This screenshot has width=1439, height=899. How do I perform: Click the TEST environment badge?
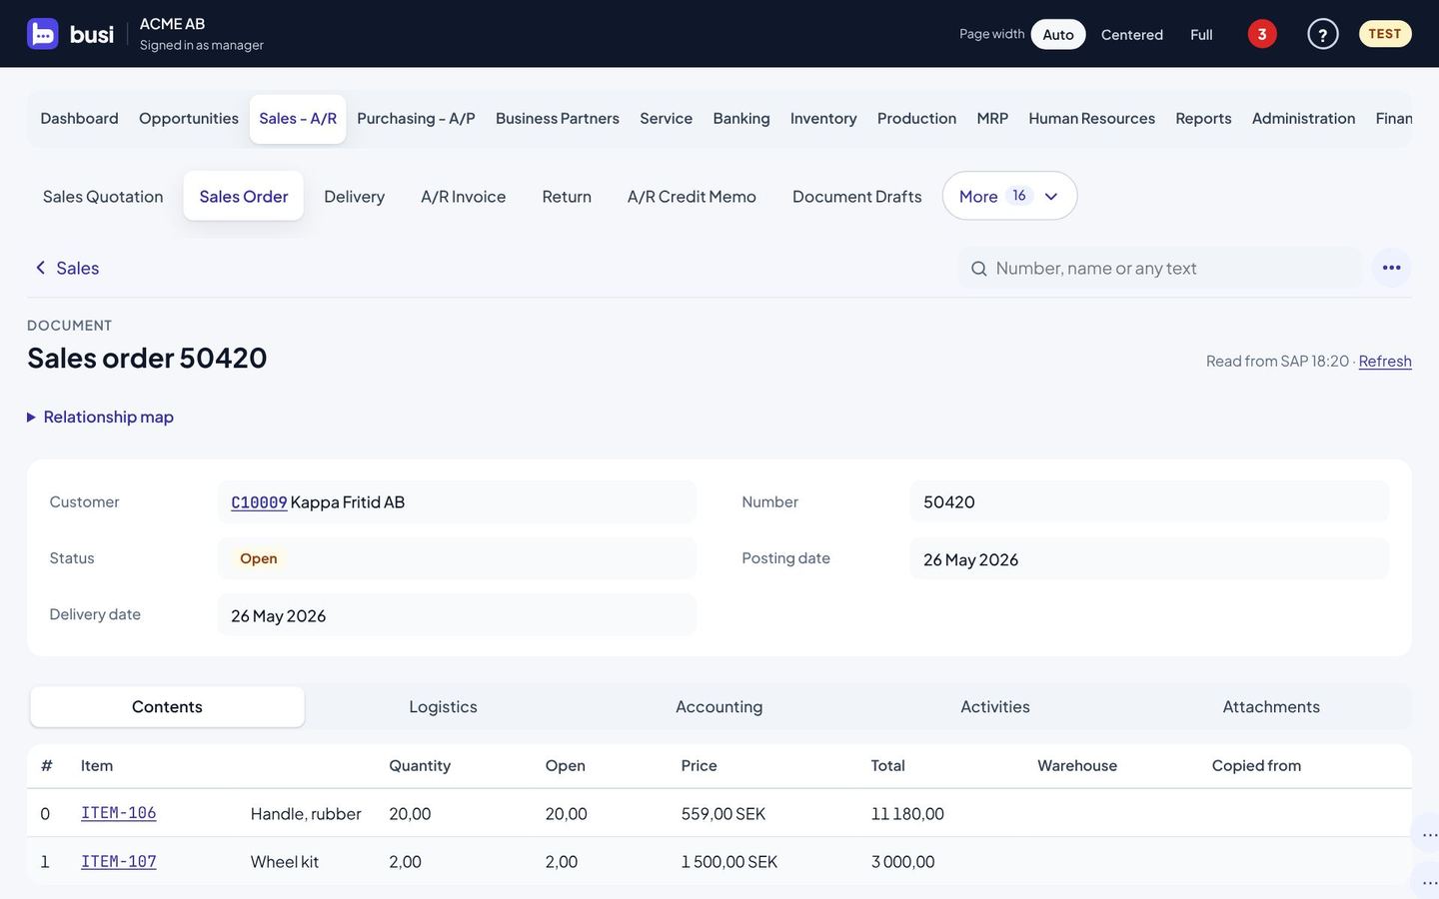1384,34
